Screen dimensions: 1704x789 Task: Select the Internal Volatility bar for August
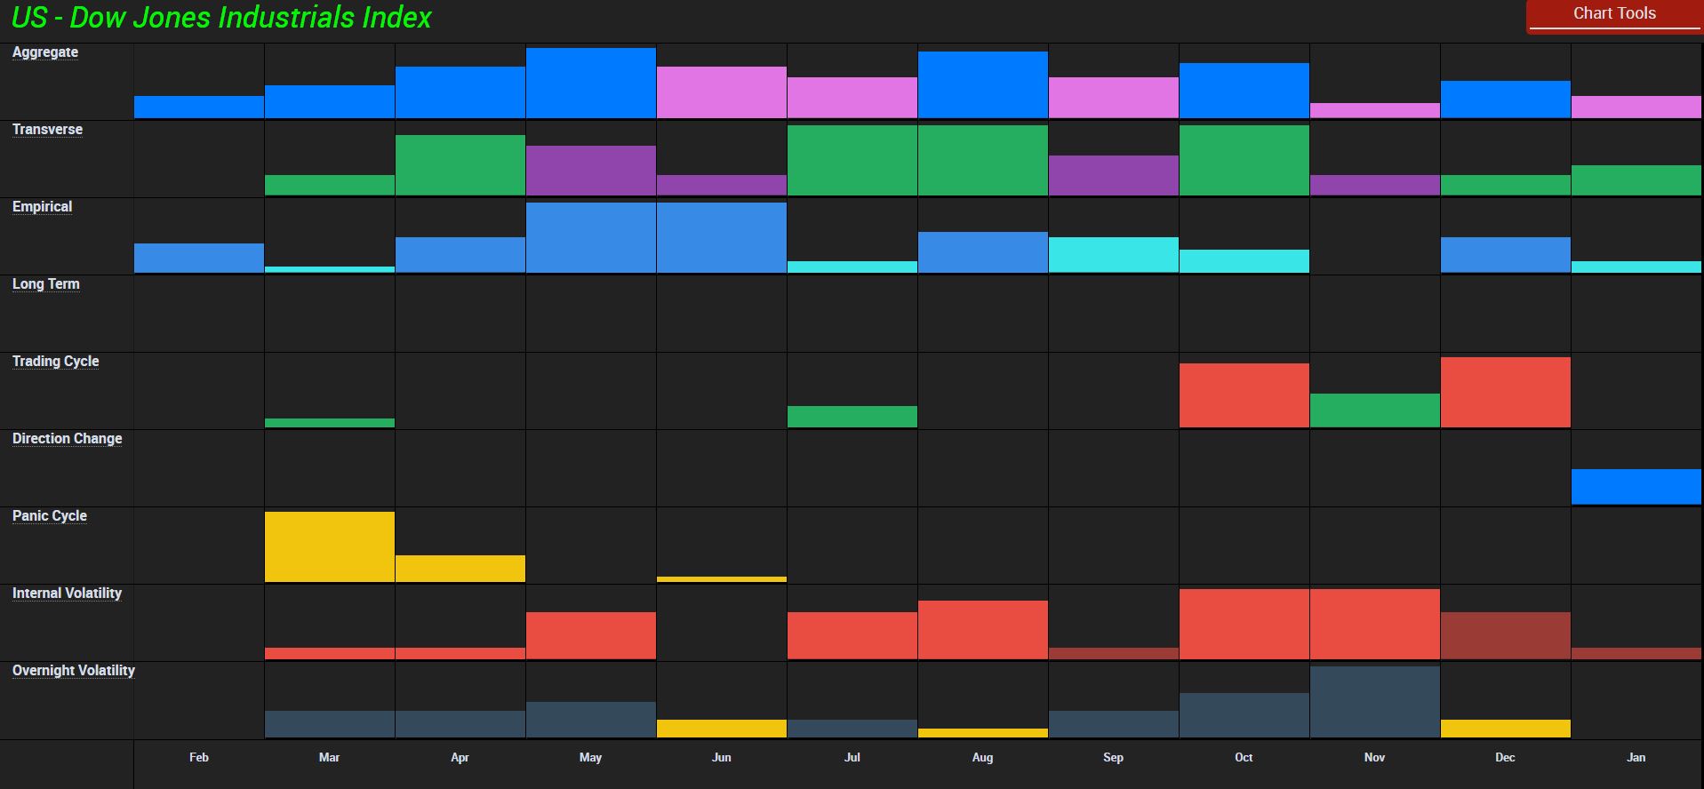pyautogui.click(x=983, y=630)
